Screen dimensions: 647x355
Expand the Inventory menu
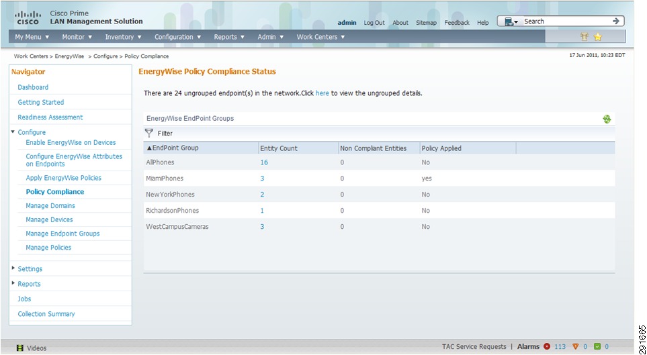pyautogui.click(x=124, y=37)
